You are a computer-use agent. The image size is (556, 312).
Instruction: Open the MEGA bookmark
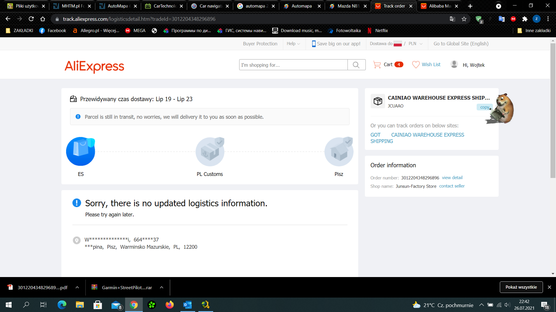click(135, 31)
